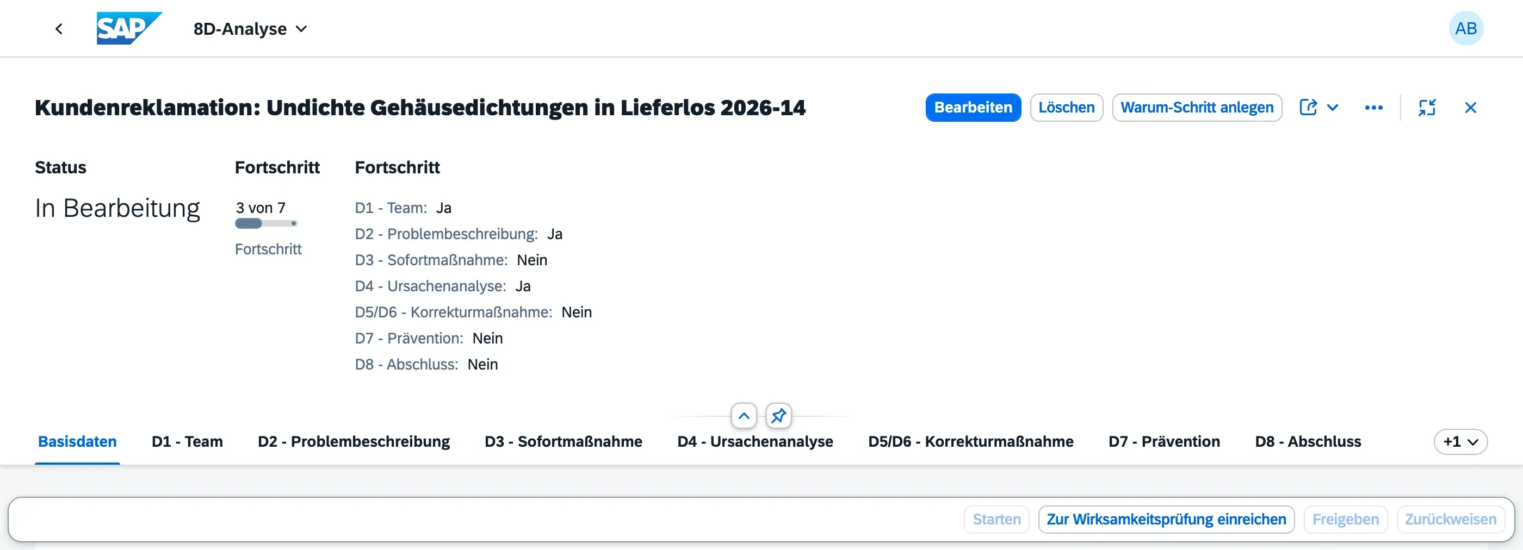1523x550 pixels.
Task: Go to the D3 - Sofortmaßnahme tab
Action: [564, 442]
